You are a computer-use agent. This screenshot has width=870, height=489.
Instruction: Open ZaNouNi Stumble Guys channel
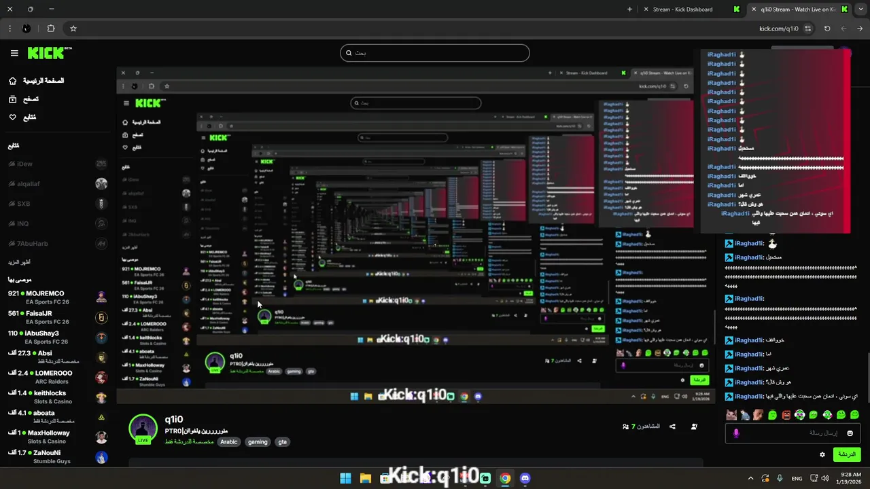click(x=58, y=456)
